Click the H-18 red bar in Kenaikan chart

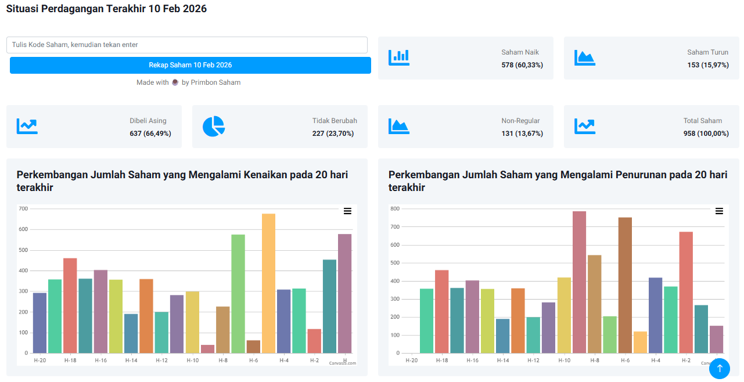(x=70, y=305)
